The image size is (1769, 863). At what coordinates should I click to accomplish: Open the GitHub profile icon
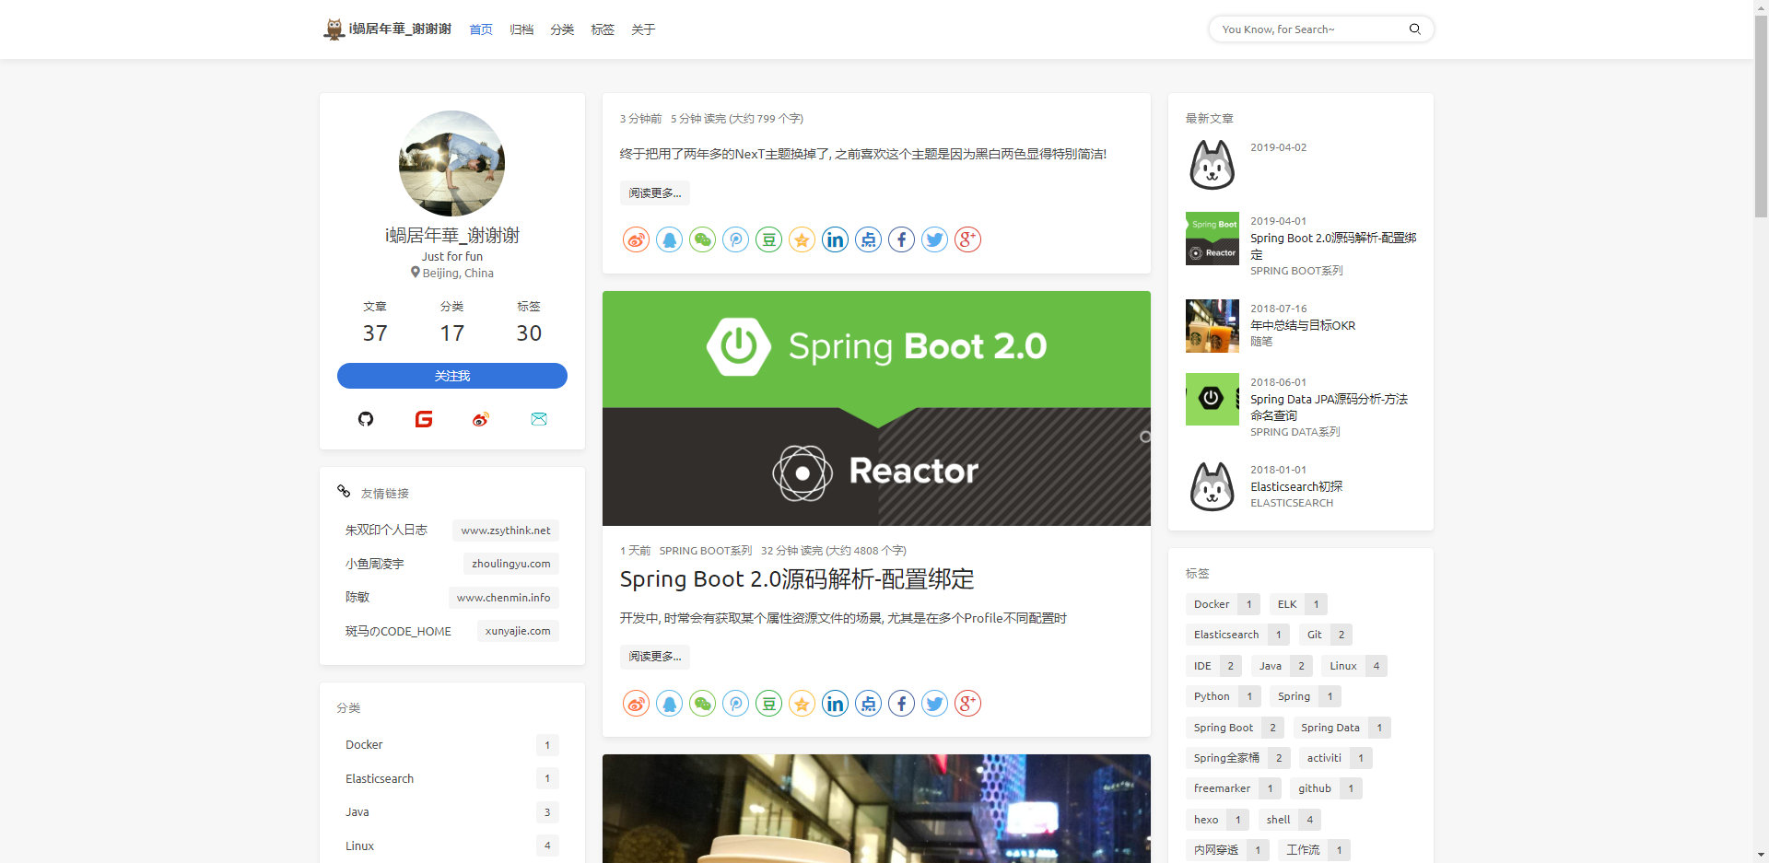pos(366,419)
